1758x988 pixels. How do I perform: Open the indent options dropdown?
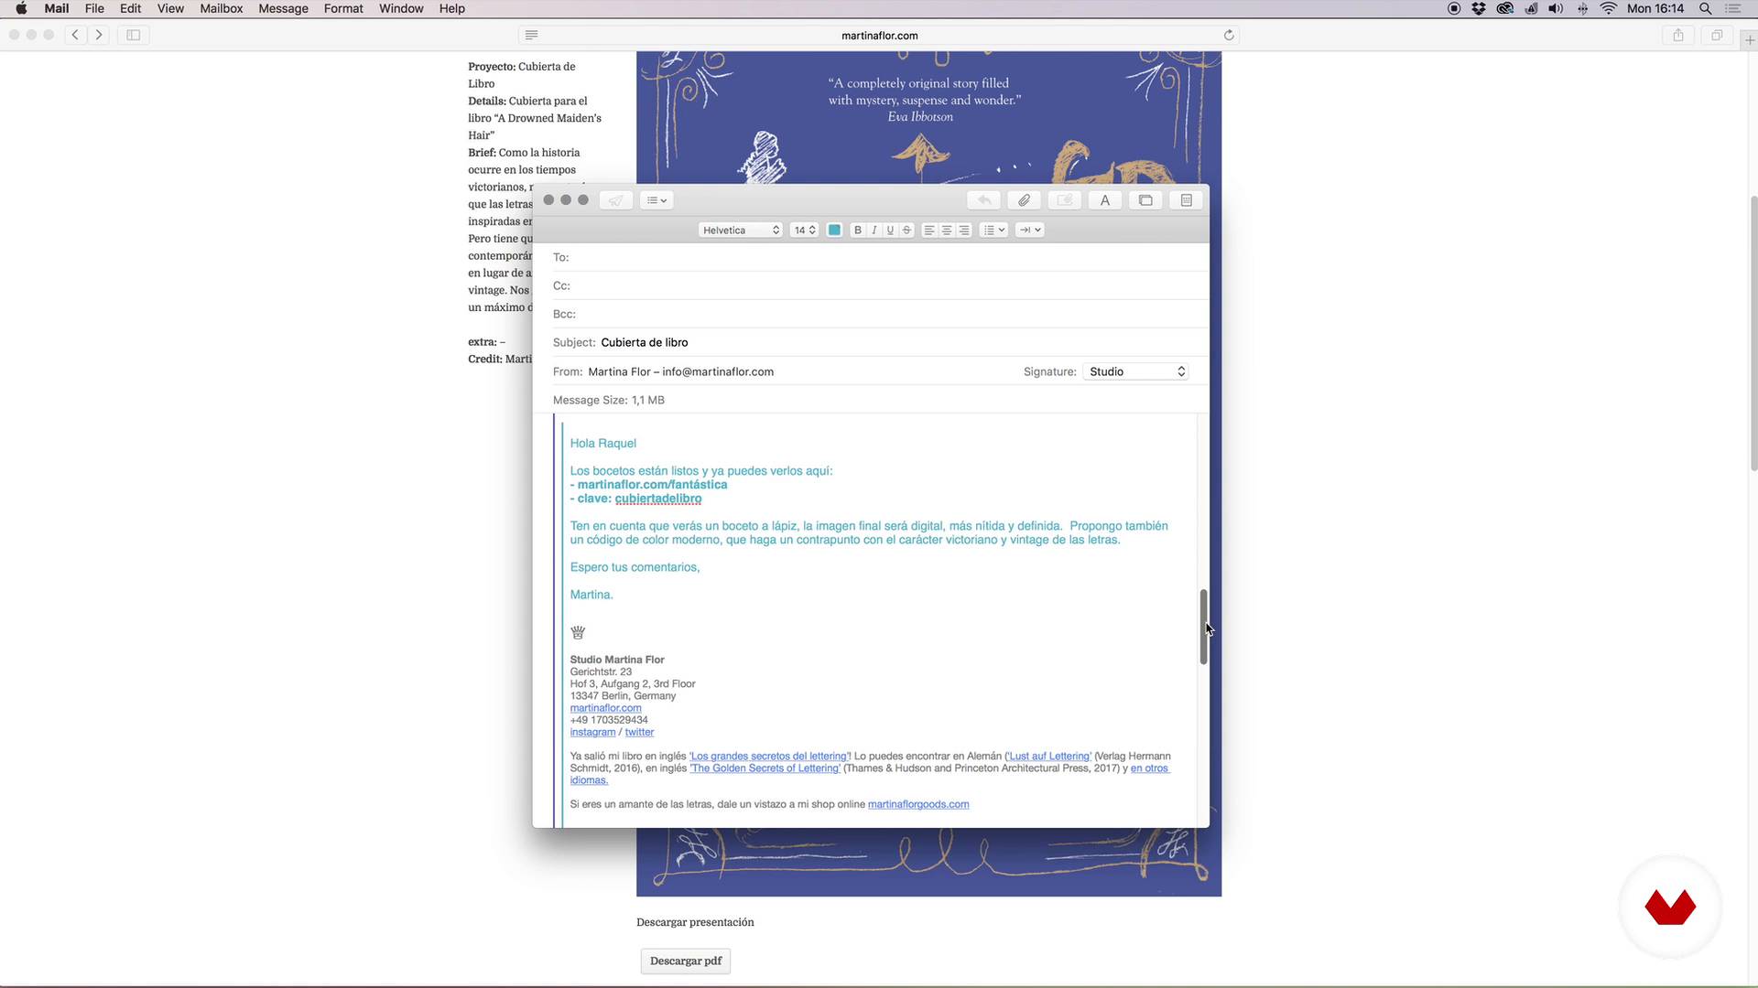click(1029, 231)
